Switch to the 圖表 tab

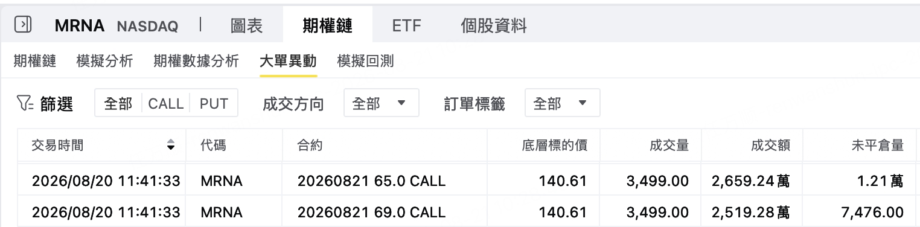(246, 25)
